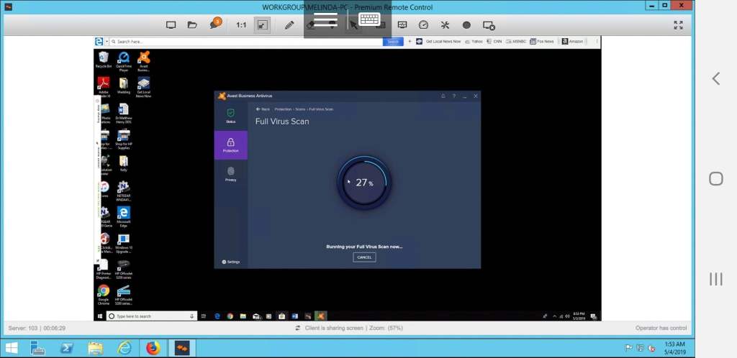Start recording with the round record button
The height and width of the screenshot is (358, 737).
tap(466, 25)
